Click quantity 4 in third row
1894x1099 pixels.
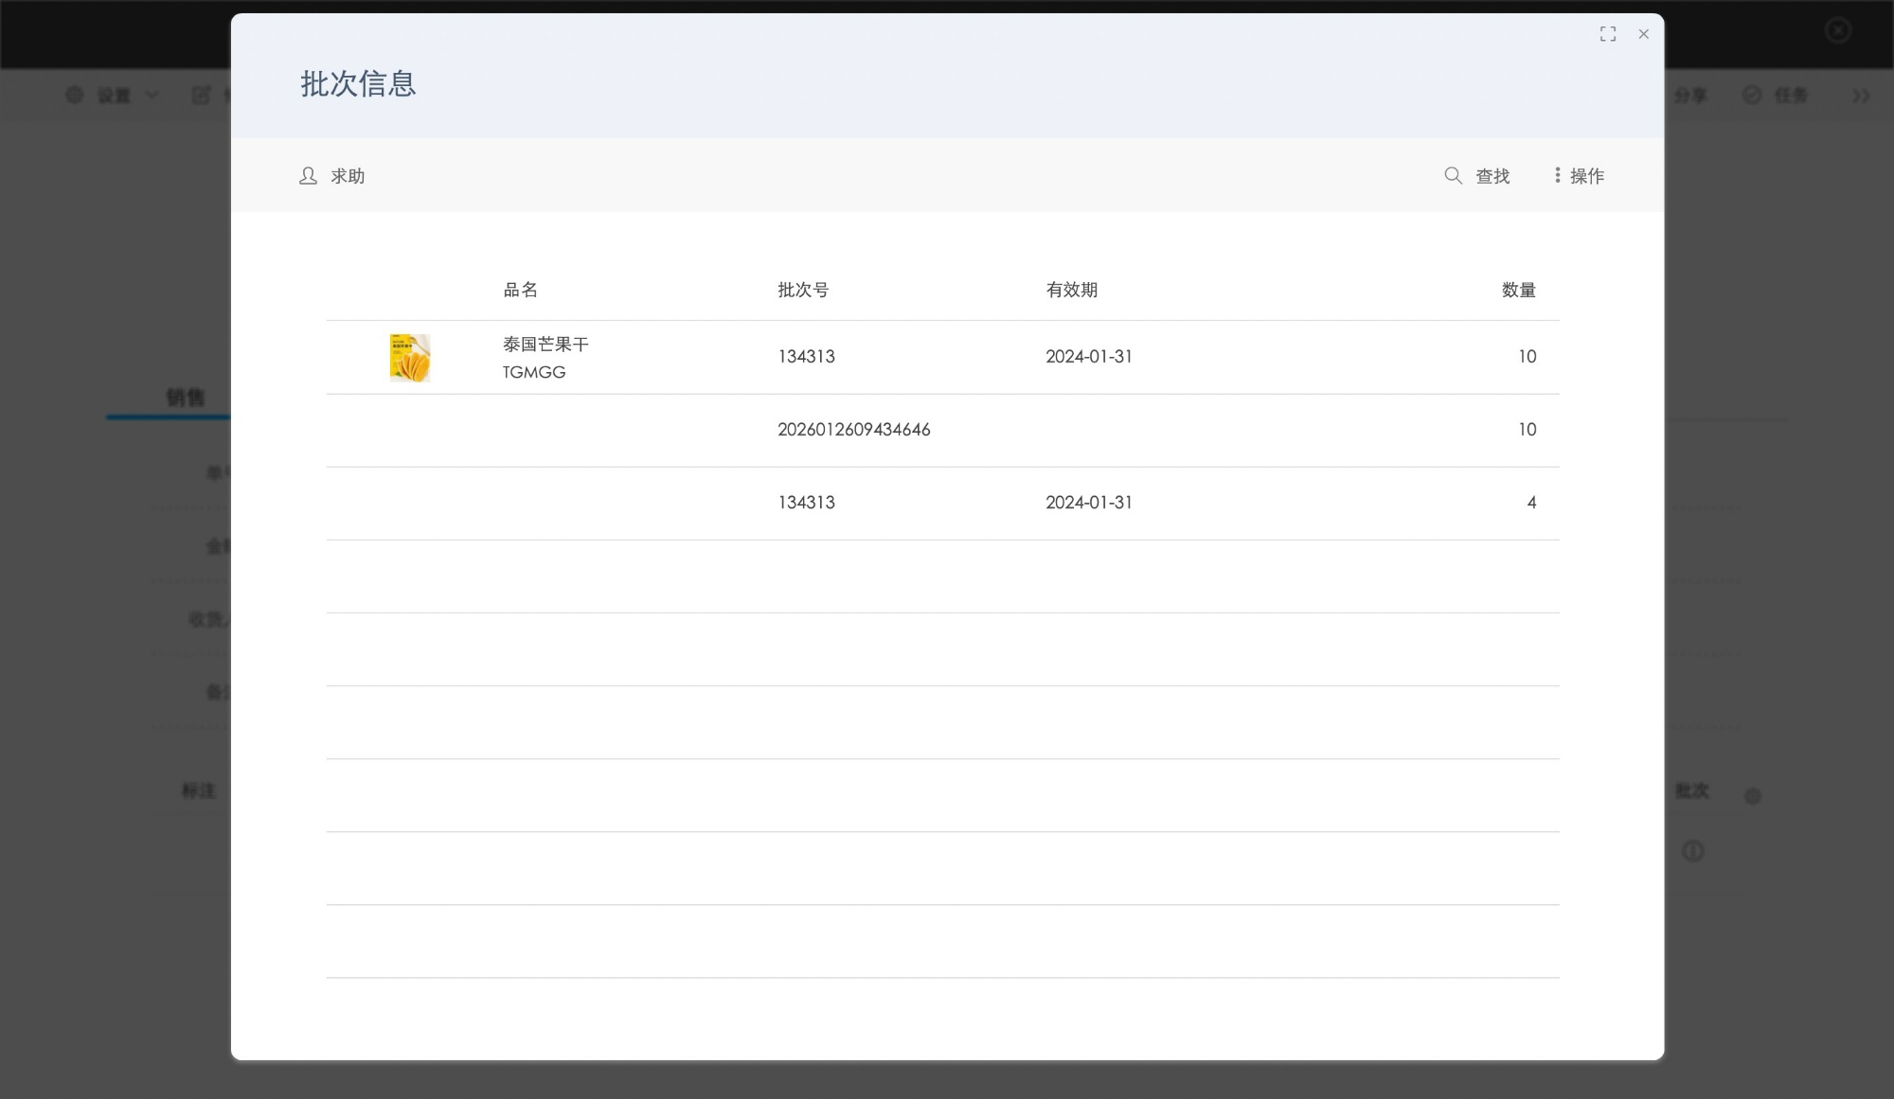(1530, 503)
